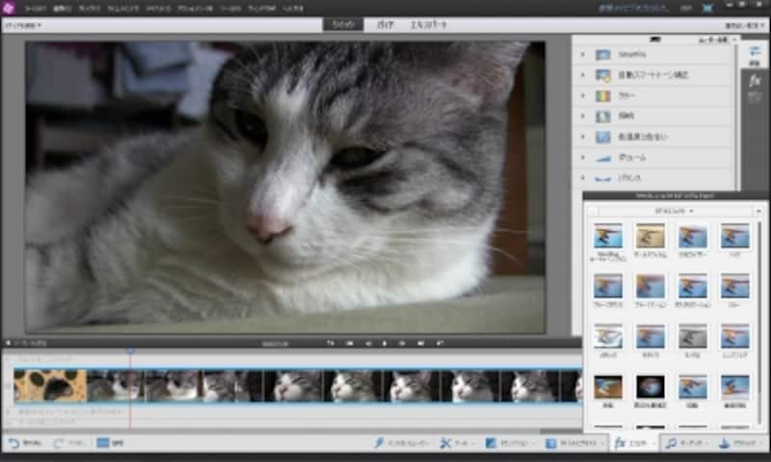
Task: Click the Lighting adjustment icon
Action: [603, 115]
